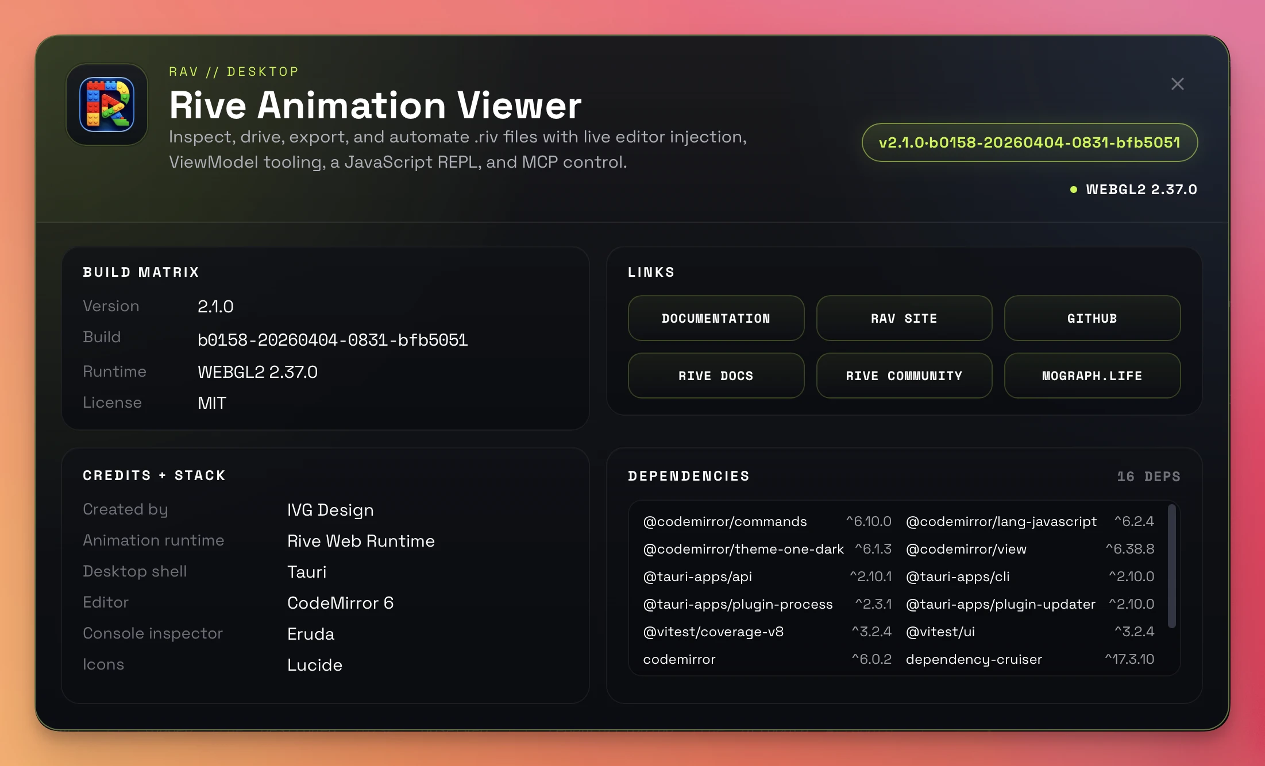Viewport: 1265px width, 766px height.
Task: Click the CREDITS + STACK heading
Action: point(154,475)
